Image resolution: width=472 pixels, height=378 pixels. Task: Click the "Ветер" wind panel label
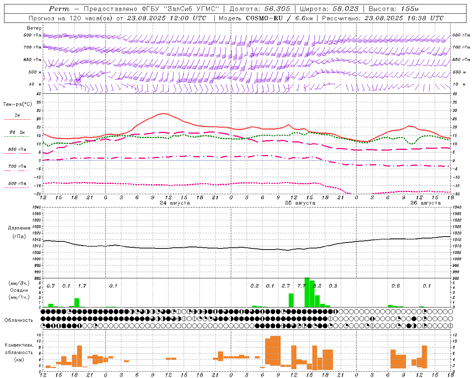click(x=34, y=28)
